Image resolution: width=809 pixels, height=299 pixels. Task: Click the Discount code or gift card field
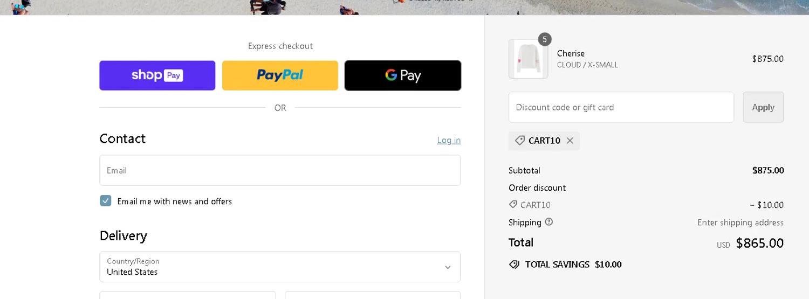[x=621, y=107]
